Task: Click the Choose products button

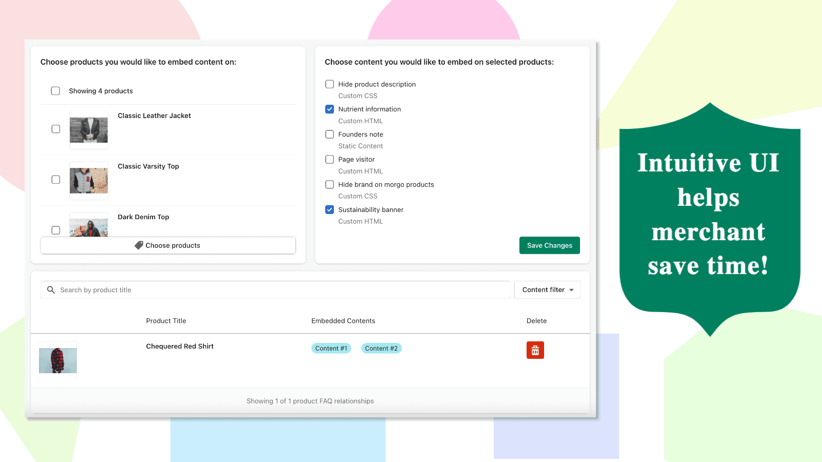Action: click(x=168, y=245)
